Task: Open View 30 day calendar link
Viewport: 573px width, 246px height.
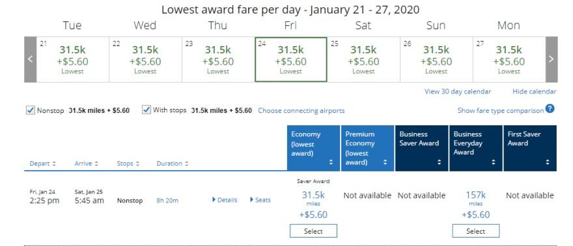Action: point(458,92)
